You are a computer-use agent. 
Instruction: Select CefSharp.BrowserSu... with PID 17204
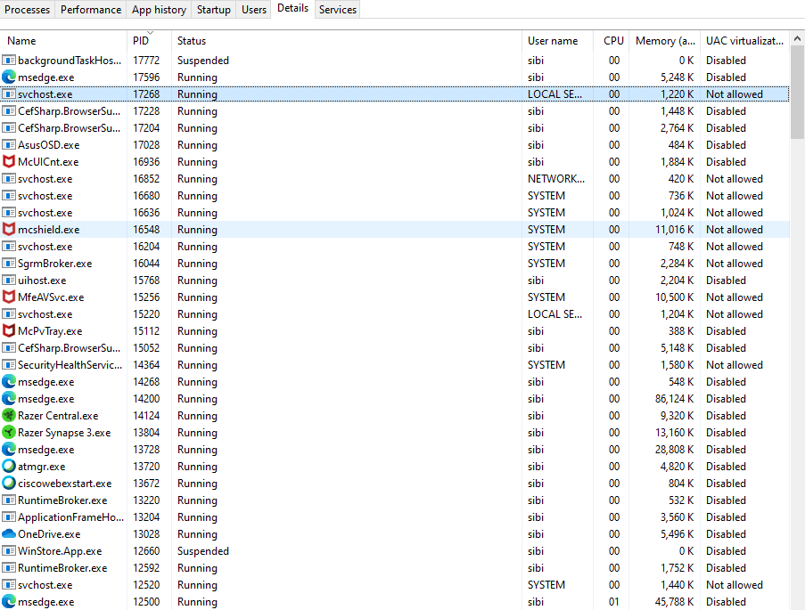click(x=394, y=127)
